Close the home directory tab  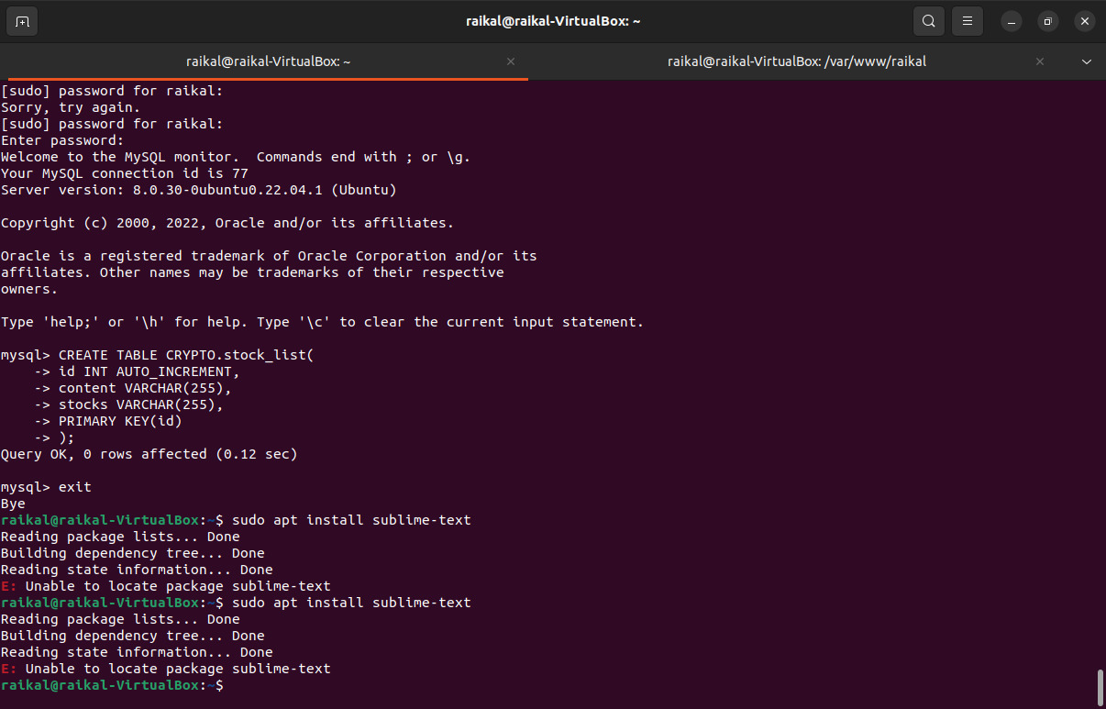tap(510, 61)
